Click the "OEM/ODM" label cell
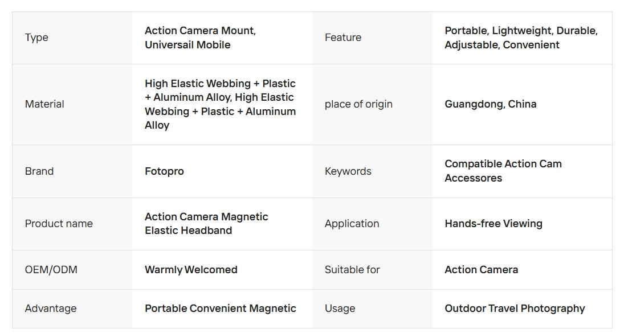Screen dimensions: 624x333 (51, 270)
